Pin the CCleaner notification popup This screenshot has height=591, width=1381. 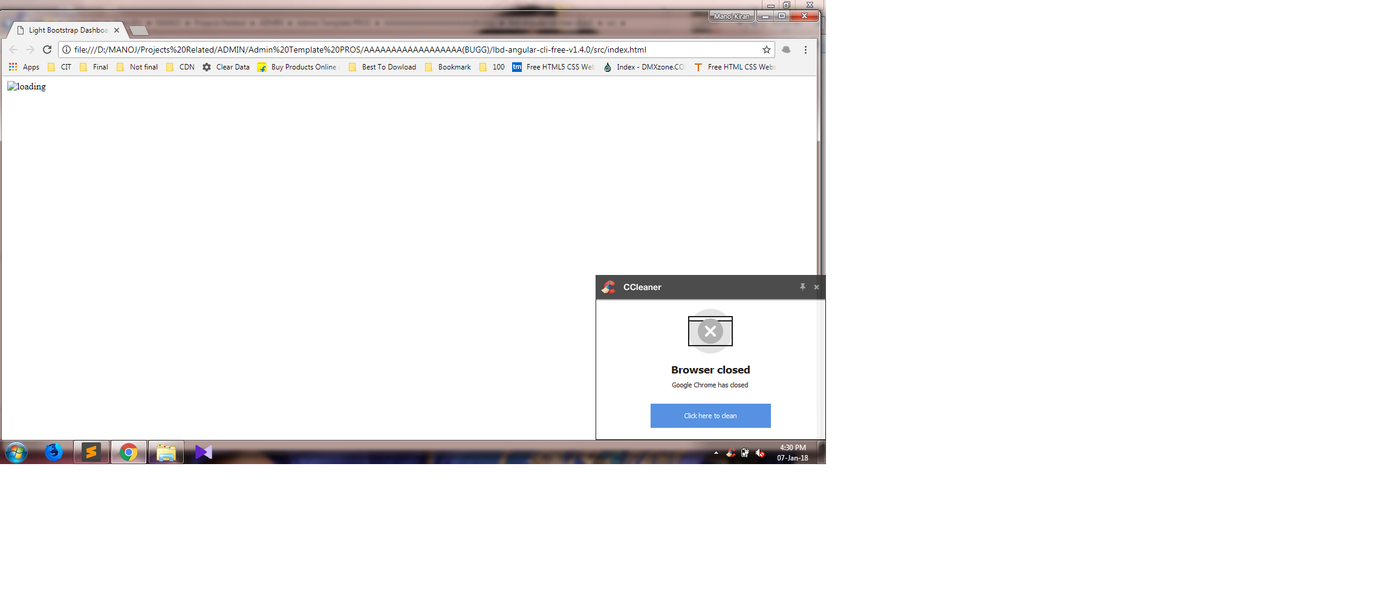[x=802, y=287]
